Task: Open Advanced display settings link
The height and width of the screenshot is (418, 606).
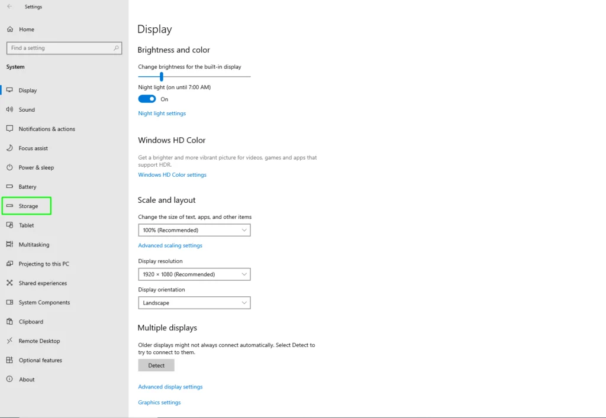Action: click(x=170, y=387)
